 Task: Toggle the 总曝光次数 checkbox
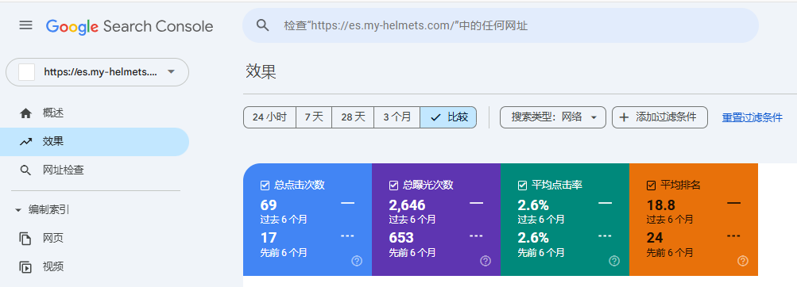coord(393,186)
